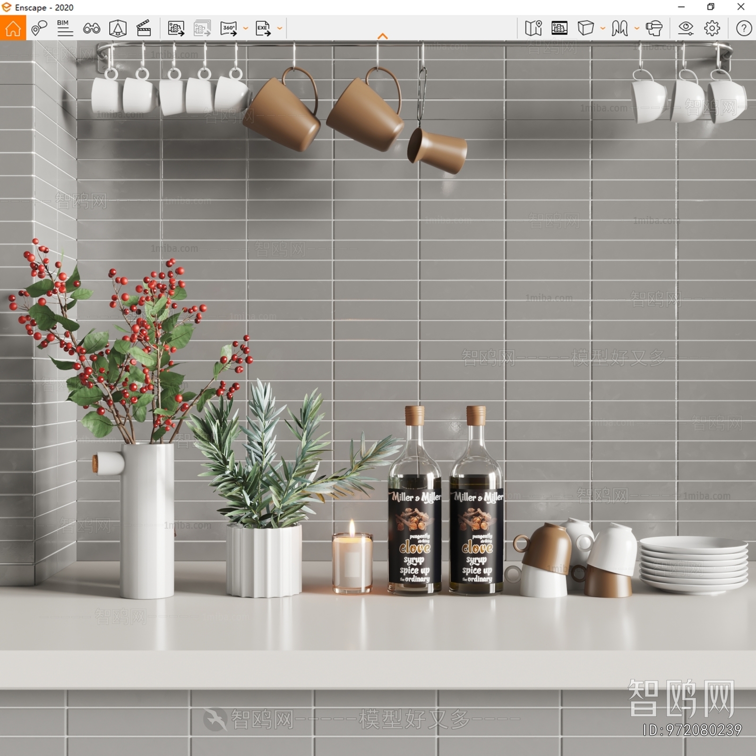Image resolution: width=756 pixels, height=756 pixels.
Task: Open the collaborative annotations pin icon
Action: click(39, 28)
